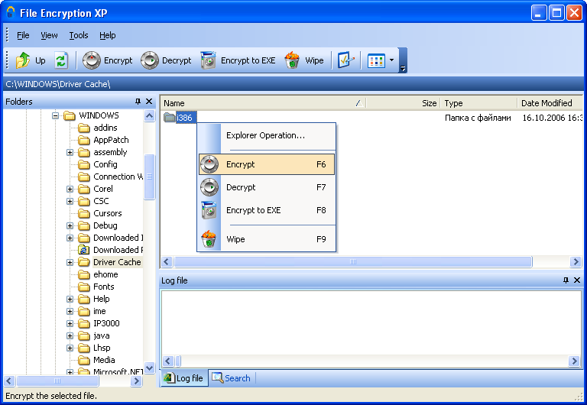
Task: Click the Downloaded Program Files IE icon
Action: click(84, 250)
